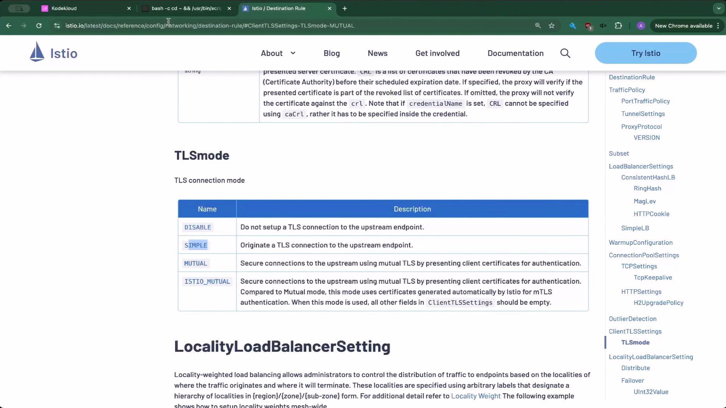Screen dimensions: 726x408
Task: Open site information icon in address bar
Action: coord(57,26)
